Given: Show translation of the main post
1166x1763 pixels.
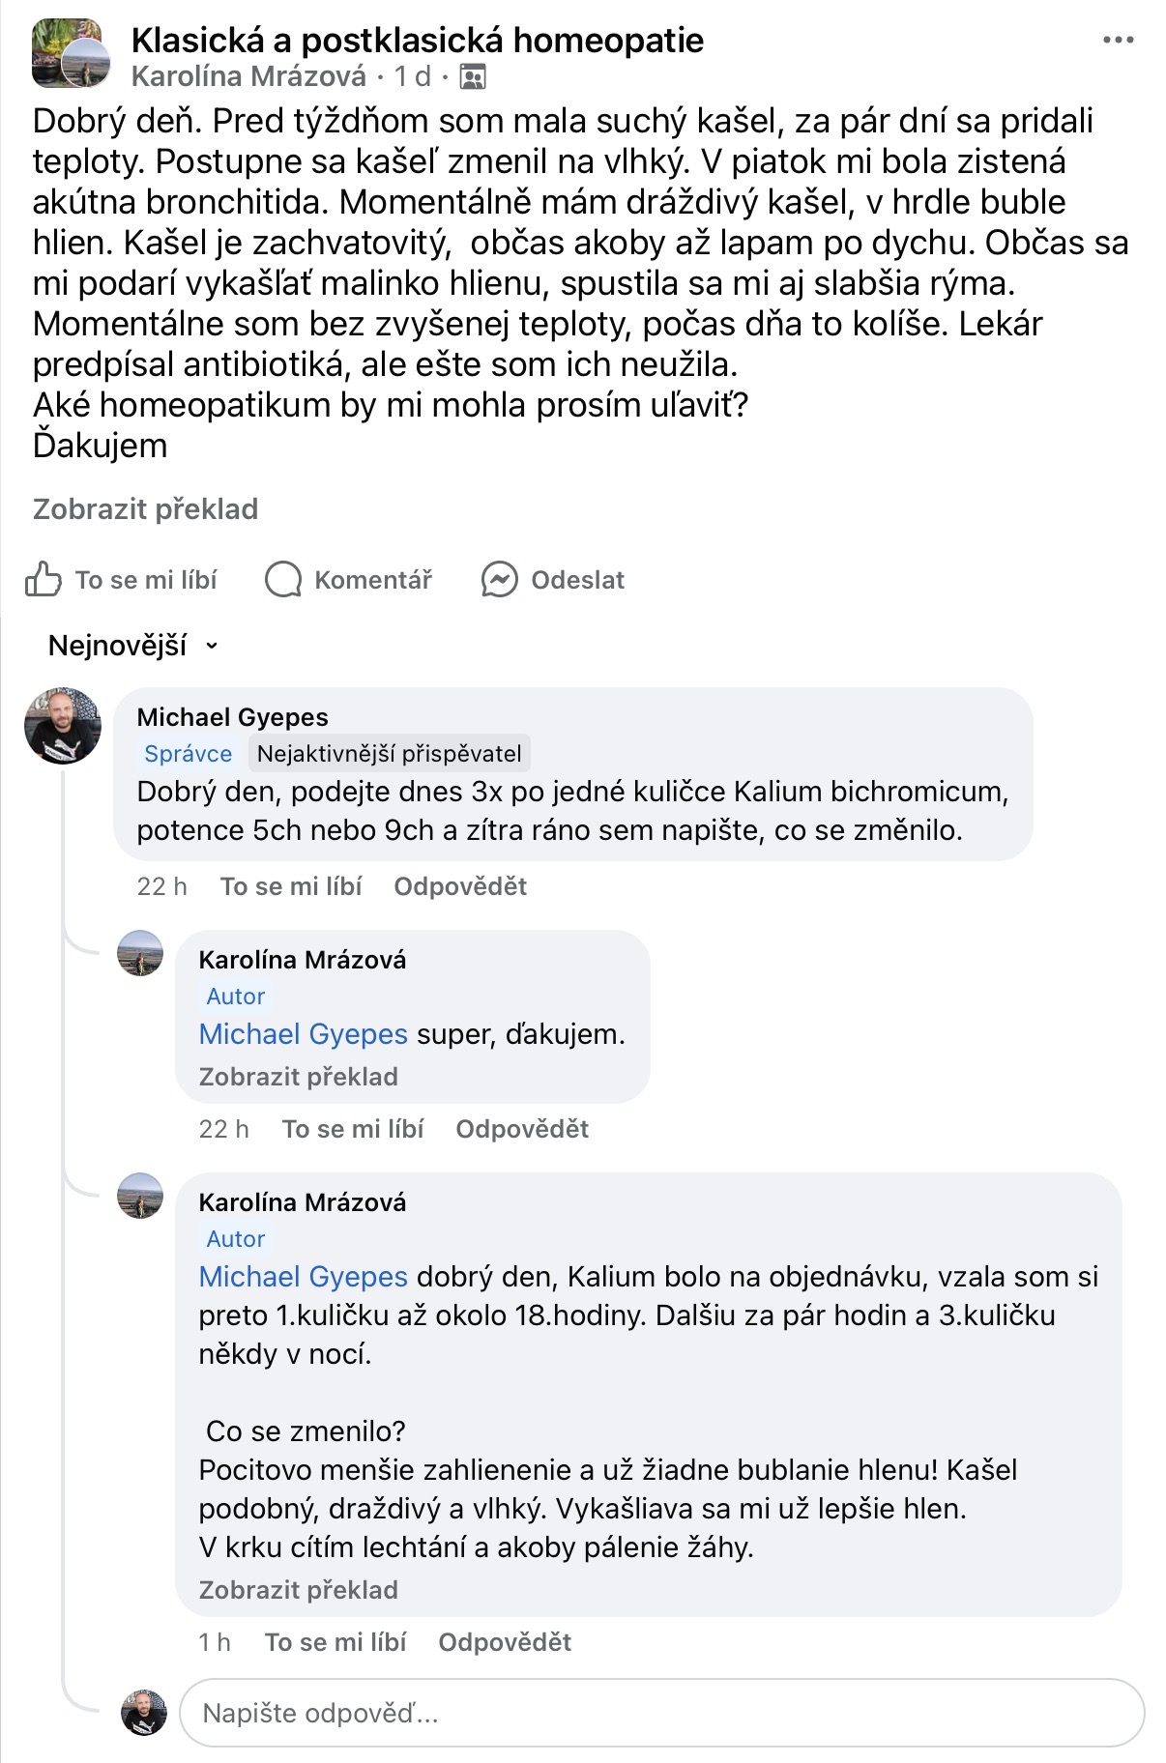Looking at the screenshot, I should (145, 509).
